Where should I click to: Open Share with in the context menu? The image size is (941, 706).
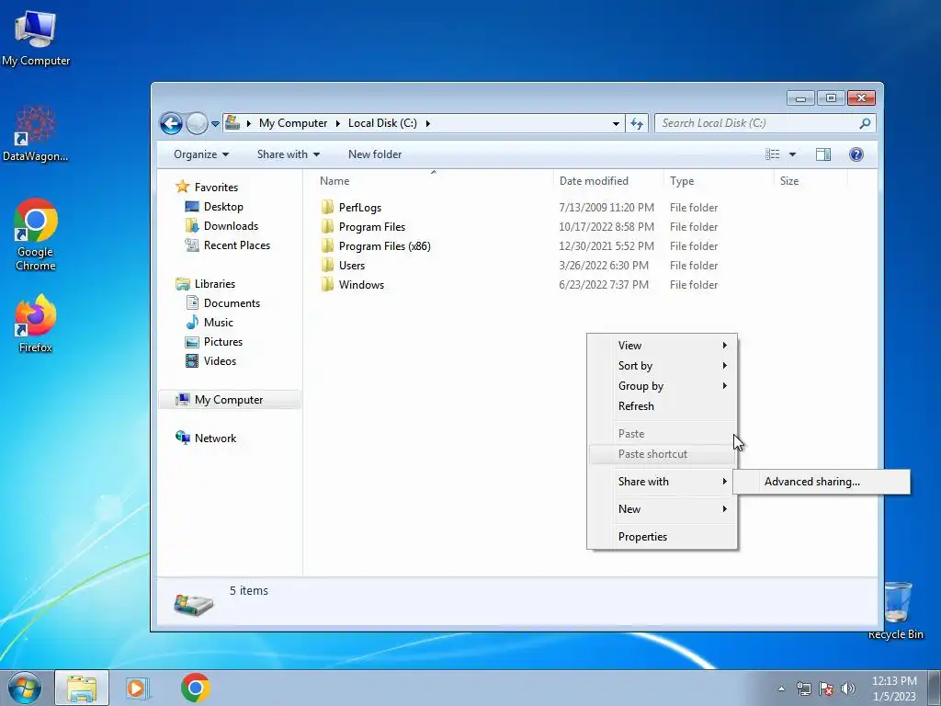[662, 482]
